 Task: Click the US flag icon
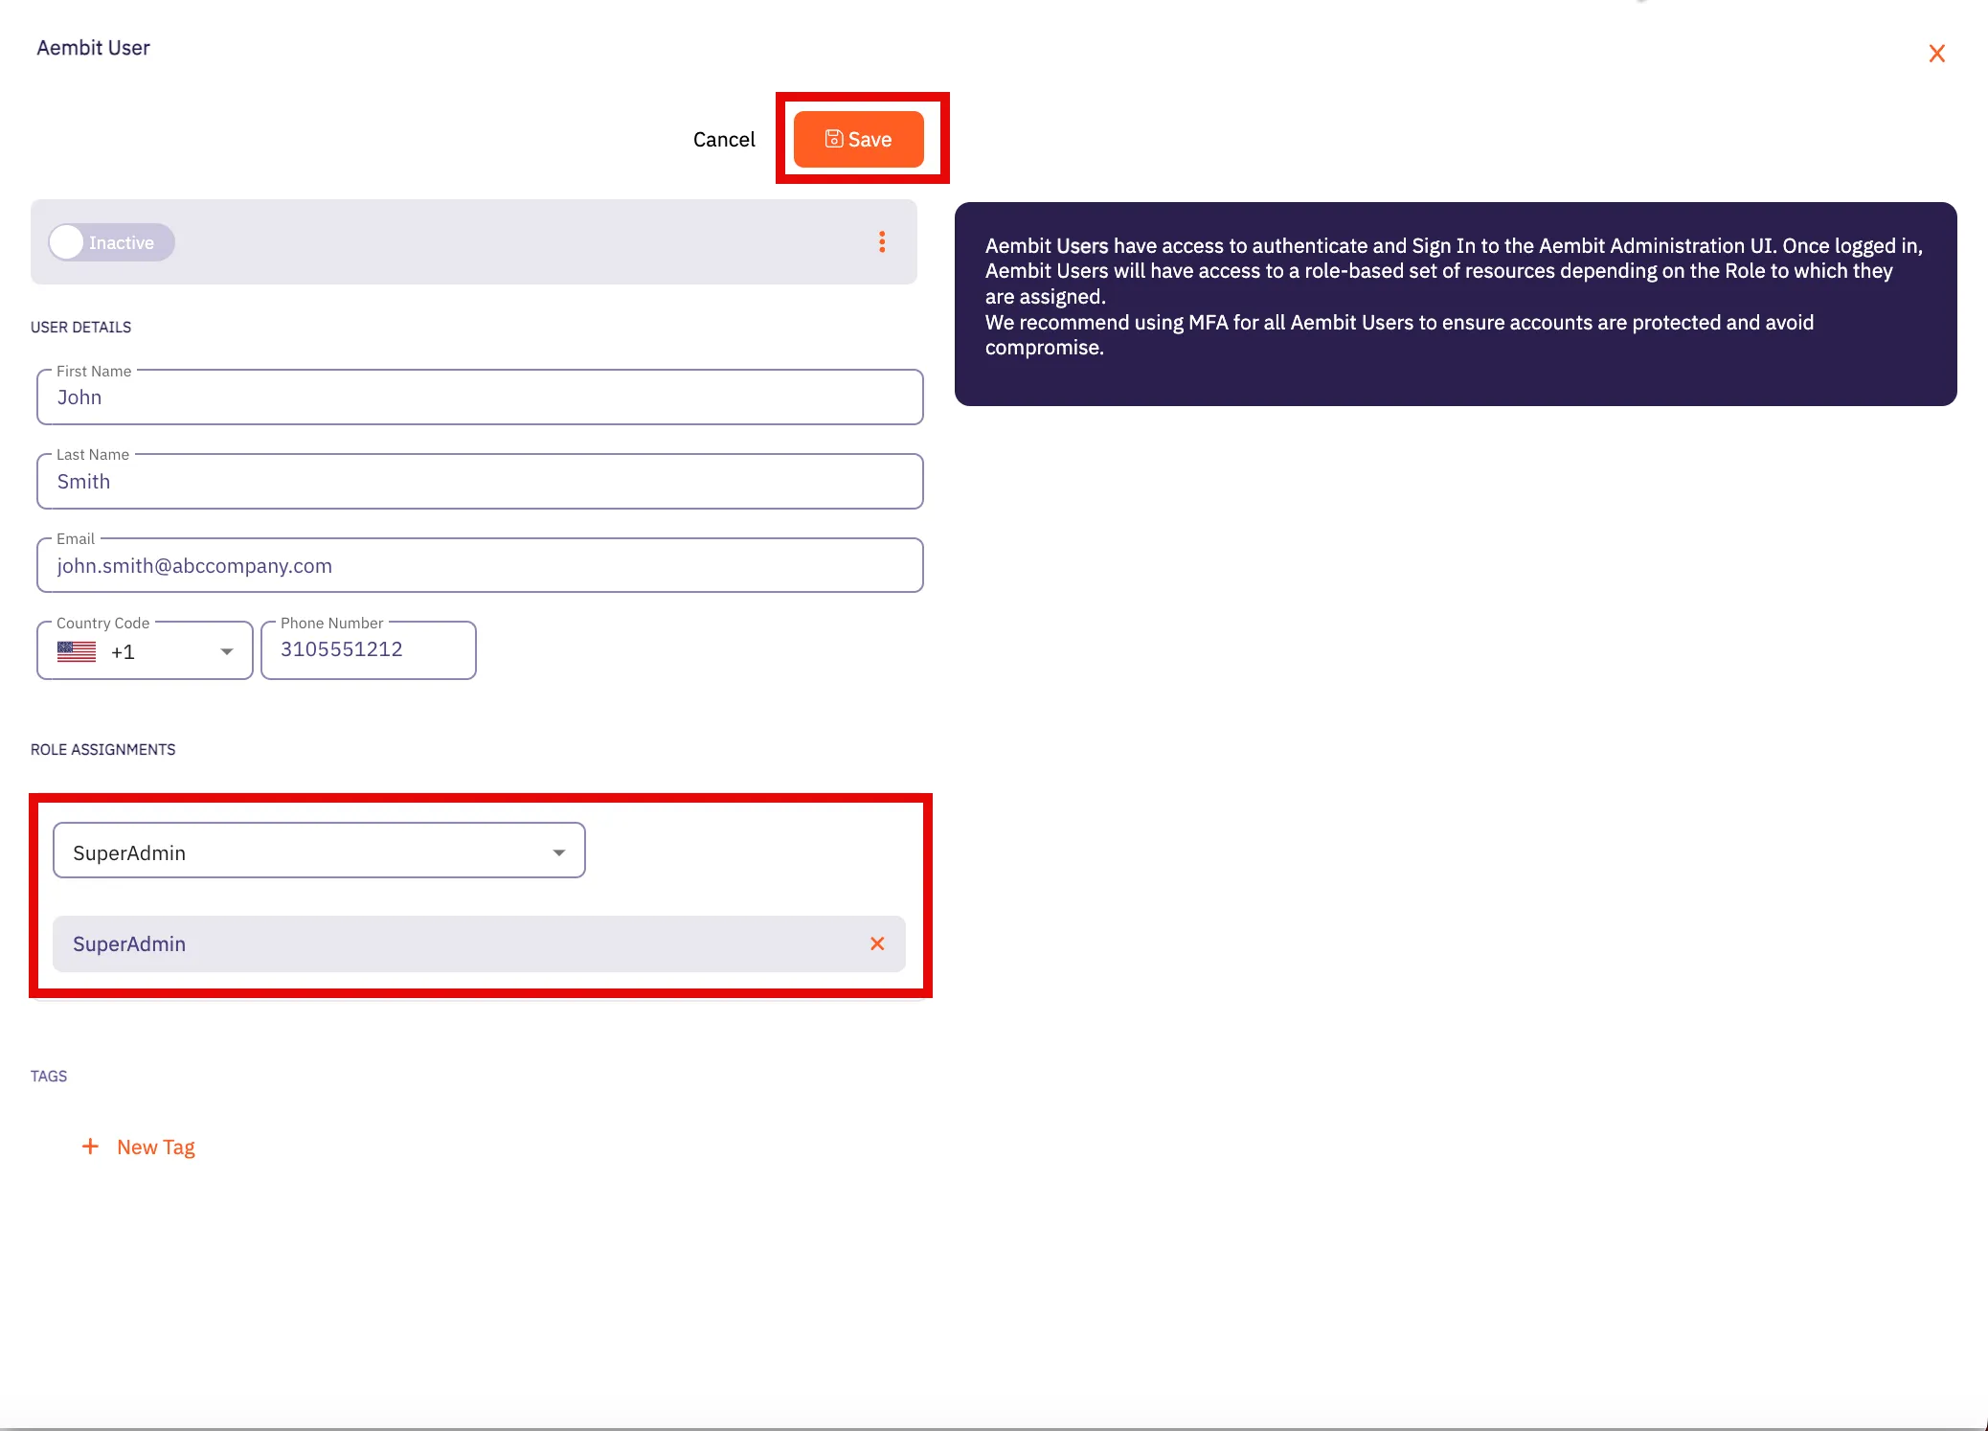pyautogui.click(x=77, y=652)
